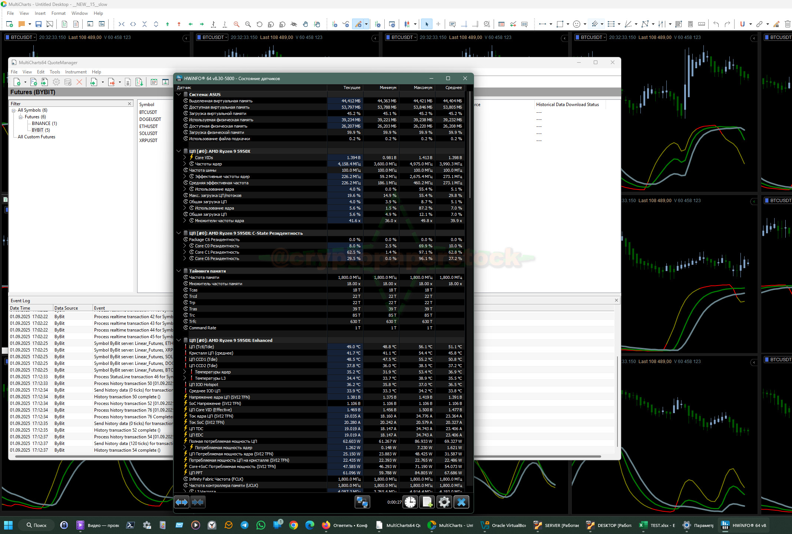Select the hand pan tool in toolbar
Screen dimensions: 792x534
(x=305, y=24)
